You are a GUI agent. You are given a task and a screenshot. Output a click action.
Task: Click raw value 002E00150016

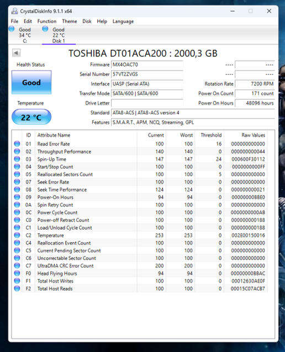pyautogui.click(x=249, y=235)
